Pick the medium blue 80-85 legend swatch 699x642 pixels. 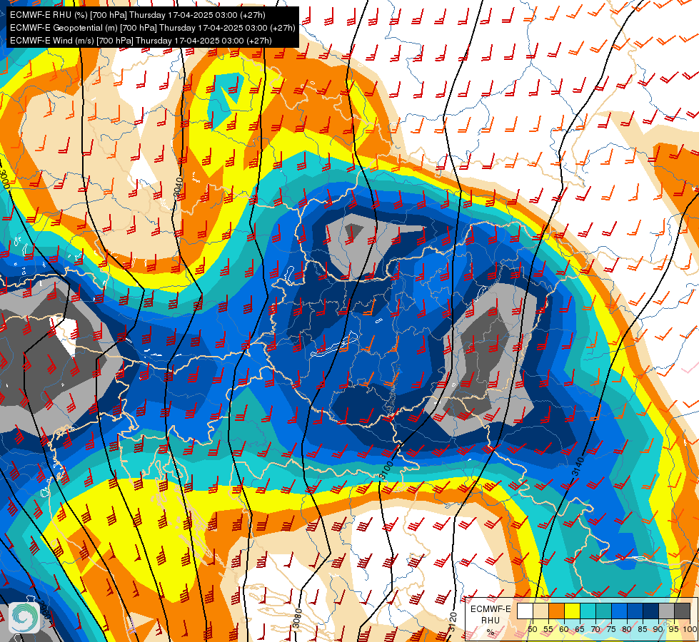click(x=635, y=611)
